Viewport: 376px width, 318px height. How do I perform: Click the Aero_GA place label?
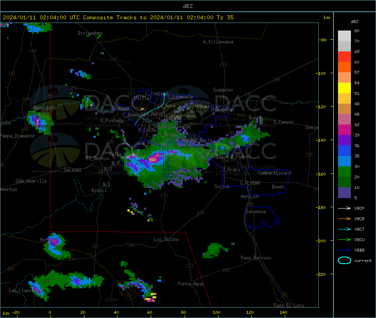tap(250, 196)
